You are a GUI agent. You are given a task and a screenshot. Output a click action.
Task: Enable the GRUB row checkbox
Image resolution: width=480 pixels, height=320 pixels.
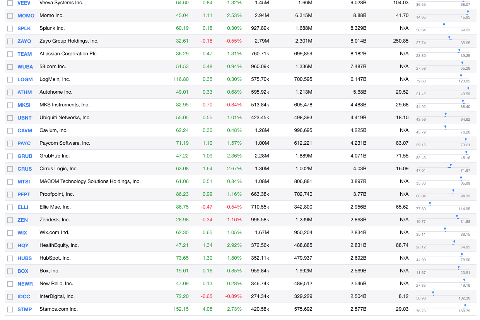click(x=10, y=156)
